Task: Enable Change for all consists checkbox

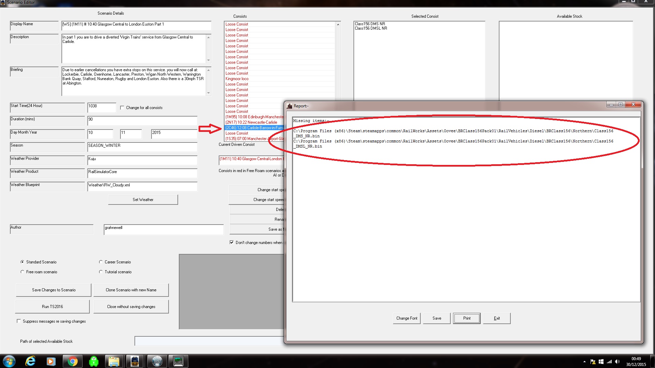Action: (122, 108)
